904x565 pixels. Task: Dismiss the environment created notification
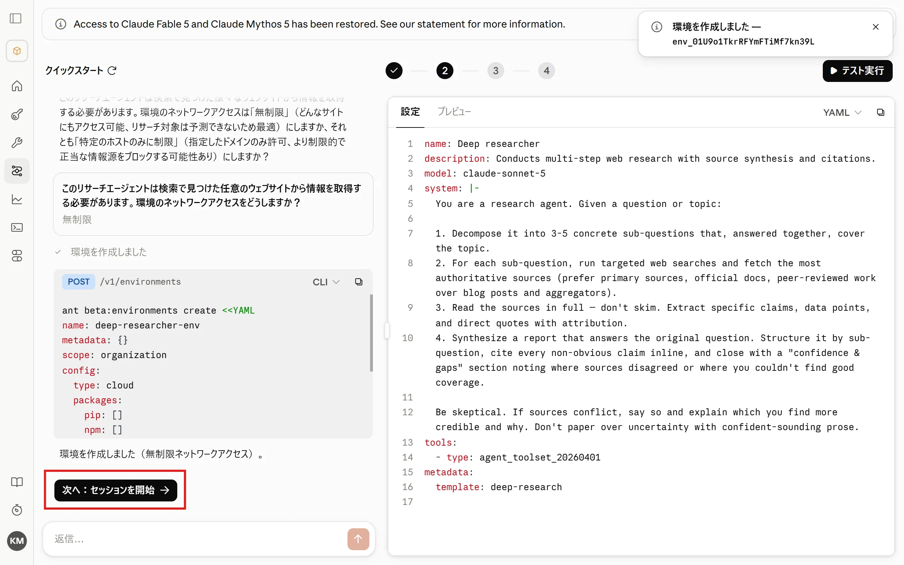point(876,27)
